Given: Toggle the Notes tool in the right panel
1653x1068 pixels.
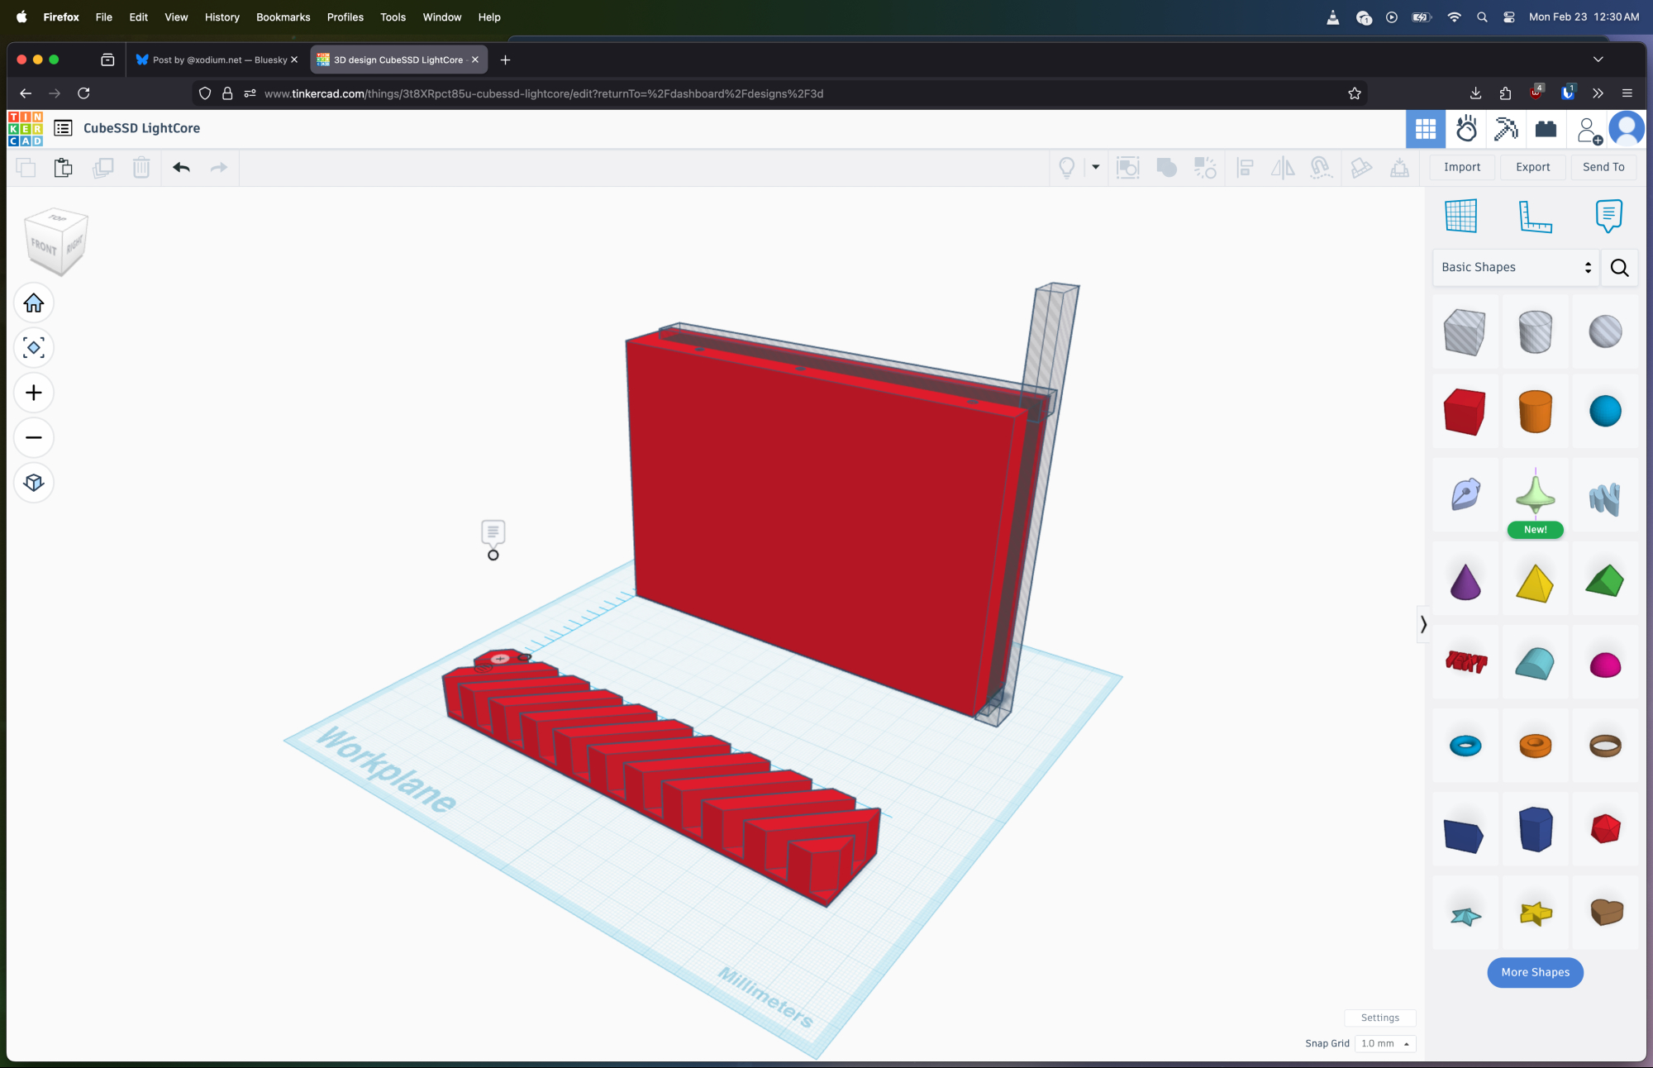Looking at the screenshot, I should (1608, 216).
